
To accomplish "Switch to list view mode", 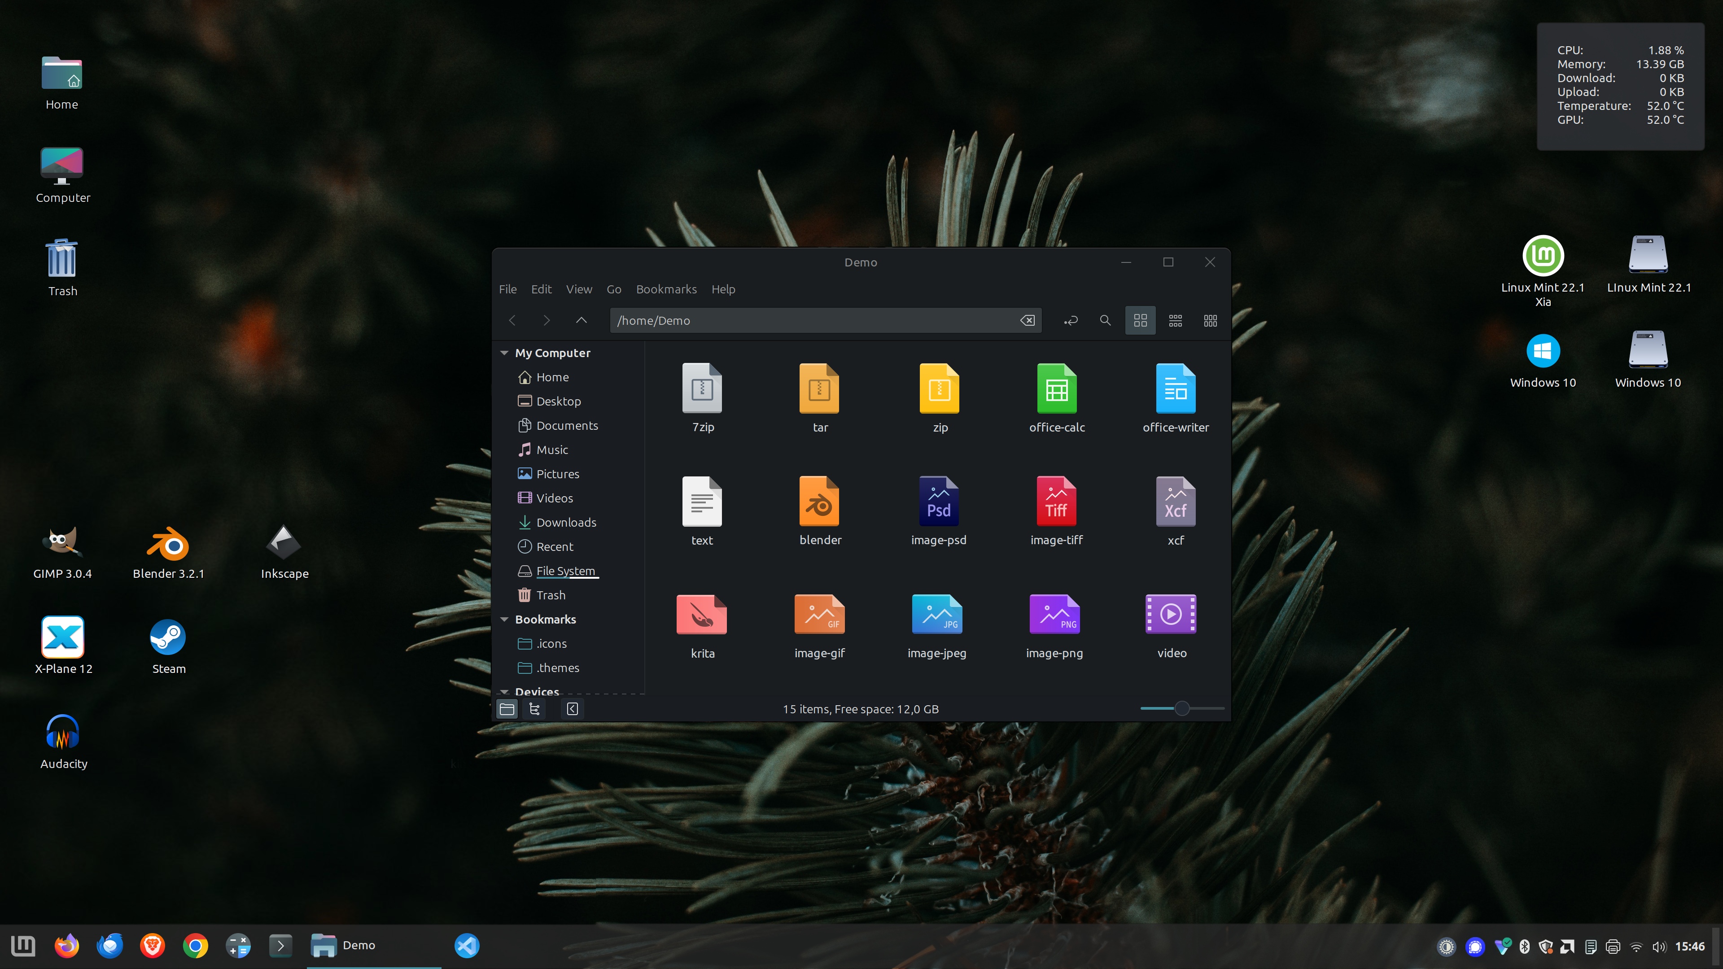I will (x=1175, y=320).
